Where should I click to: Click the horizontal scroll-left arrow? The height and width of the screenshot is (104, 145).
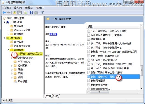(x=88, y=92)
